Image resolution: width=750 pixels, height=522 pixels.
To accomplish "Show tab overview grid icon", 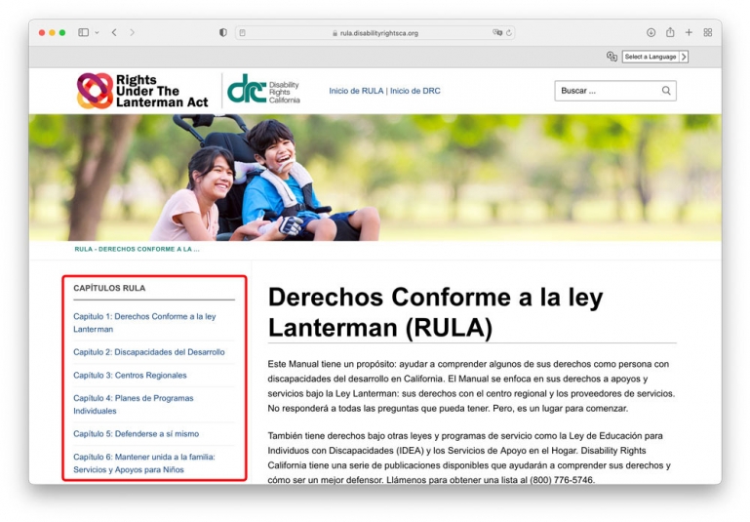I will [x=708, y=32].
